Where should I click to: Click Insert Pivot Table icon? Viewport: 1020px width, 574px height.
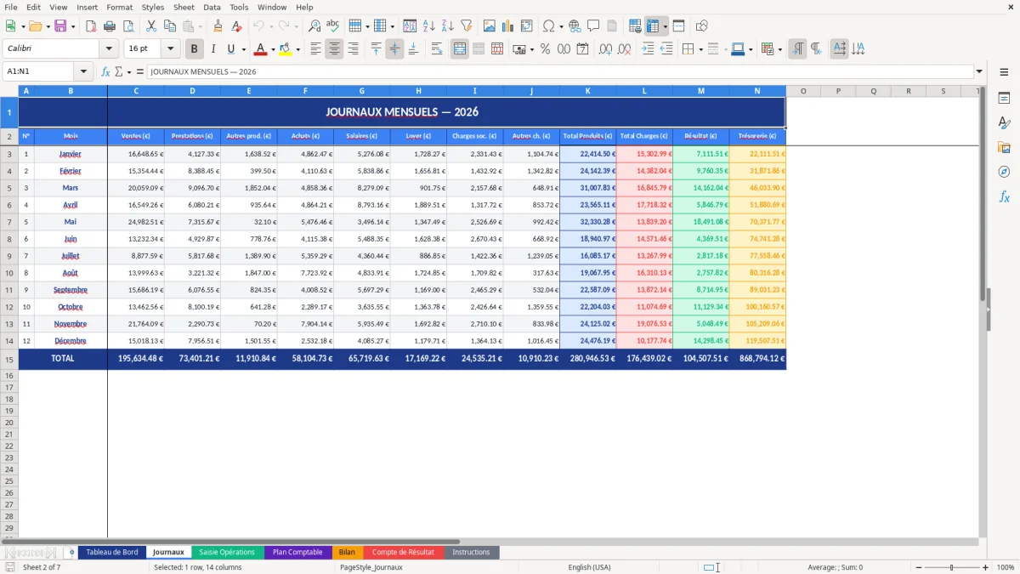click(527, 26)
